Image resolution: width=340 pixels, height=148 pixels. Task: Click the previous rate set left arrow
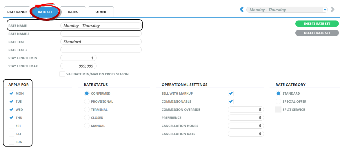click(x=241, y=10)
